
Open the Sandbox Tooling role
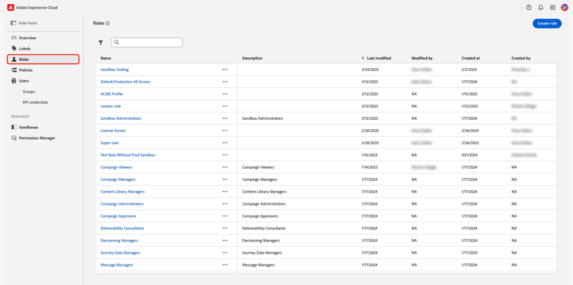tap(115, 70)
